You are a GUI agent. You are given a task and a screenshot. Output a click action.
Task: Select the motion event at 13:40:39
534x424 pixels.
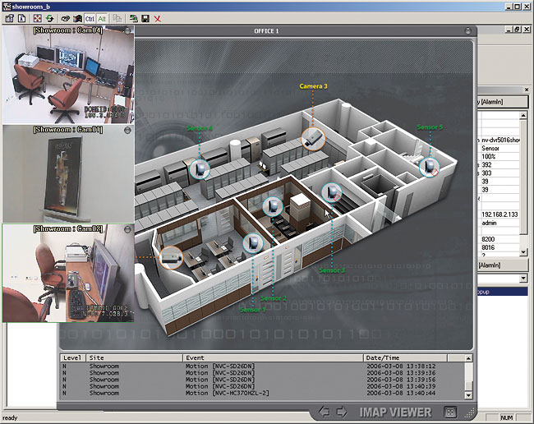pyautogui.click(x=262, y=386)
